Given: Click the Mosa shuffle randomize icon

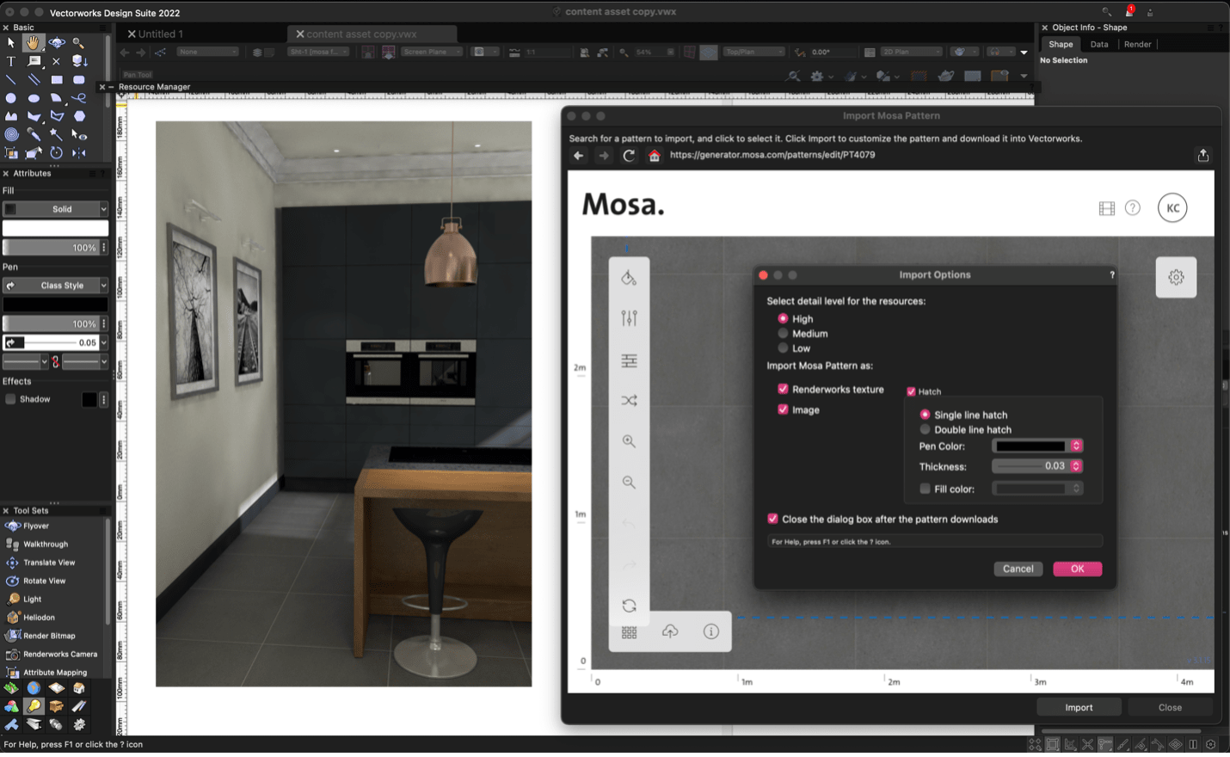Looking at the screenshot, I should [x=629, y=401].
